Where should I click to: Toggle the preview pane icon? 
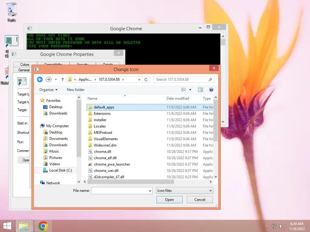coord(200,89)
